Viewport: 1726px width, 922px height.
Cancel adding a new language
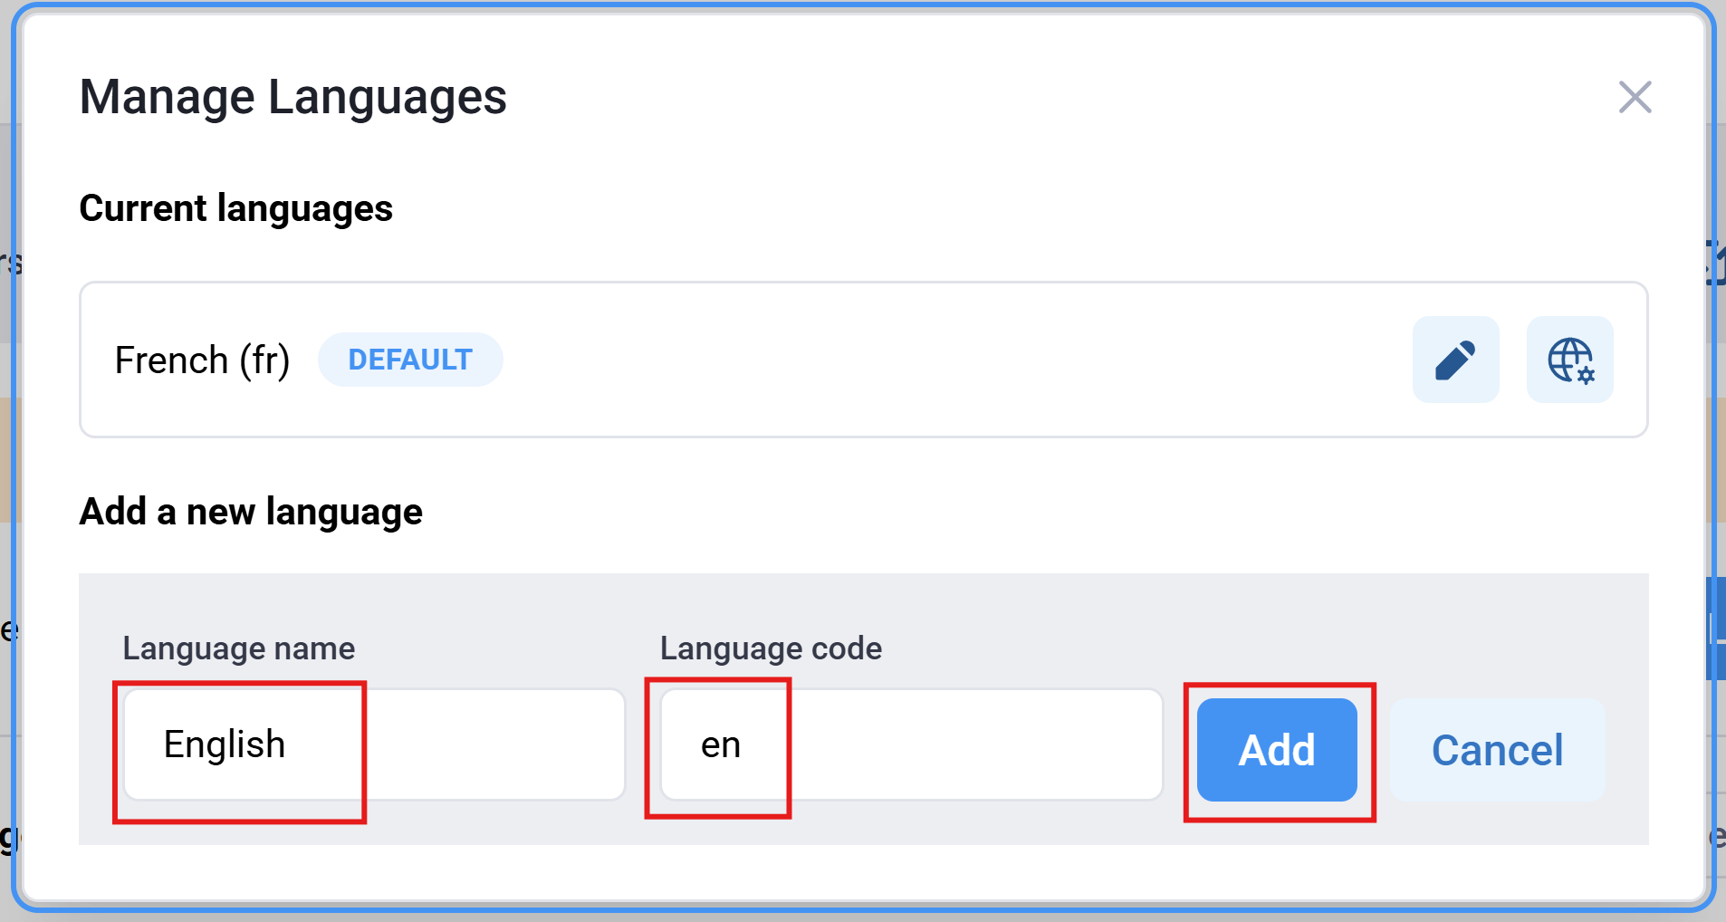point(1497,750)
